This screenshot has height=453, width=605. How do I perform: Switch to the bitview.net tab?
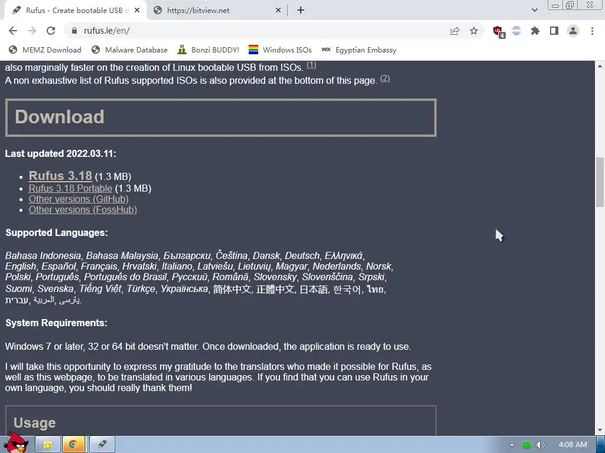click(217, 11)
